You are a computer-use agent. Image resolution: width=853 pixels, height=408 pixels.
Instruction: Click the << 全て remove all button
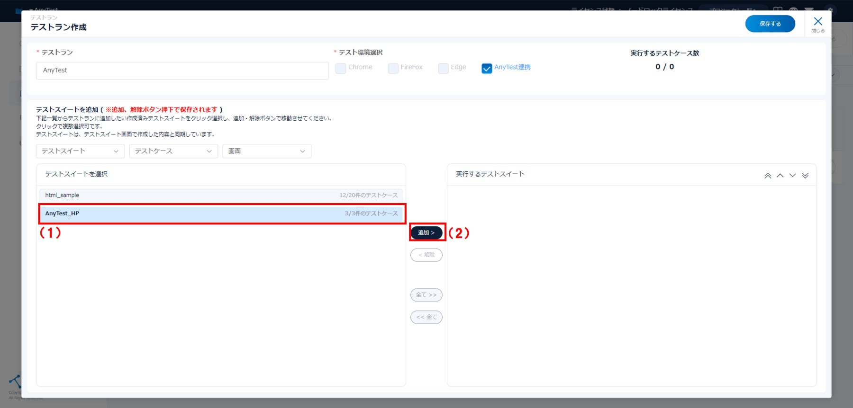(426, 317)
